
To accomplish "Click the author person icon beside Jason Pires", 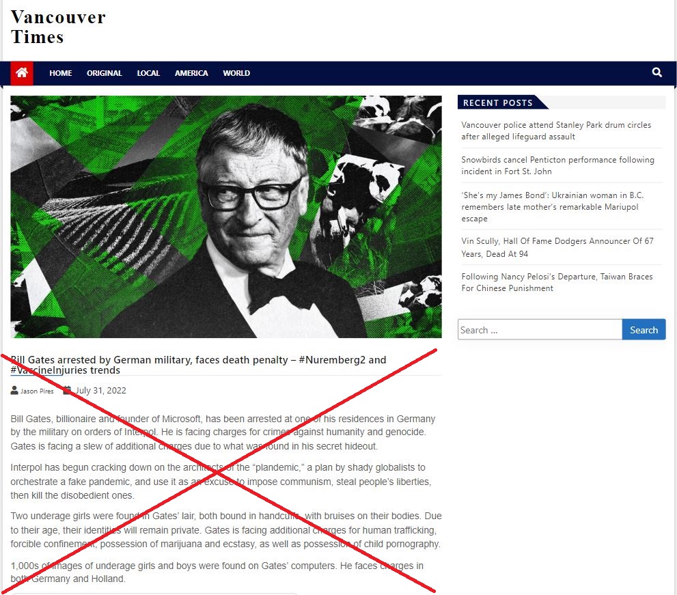I will (14, 390).
